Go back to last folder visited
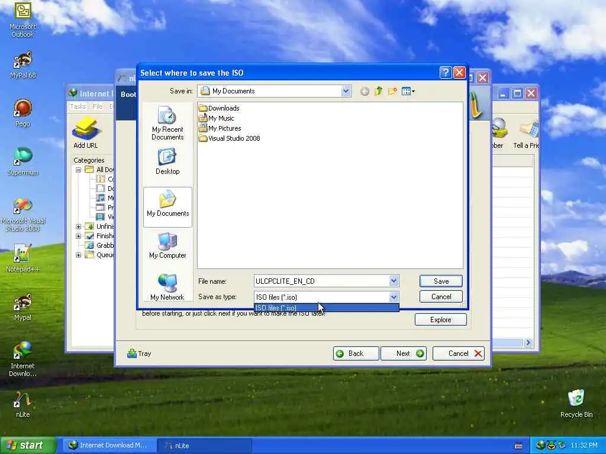Viewport: 606px width, 454px height. coord(365,92)
